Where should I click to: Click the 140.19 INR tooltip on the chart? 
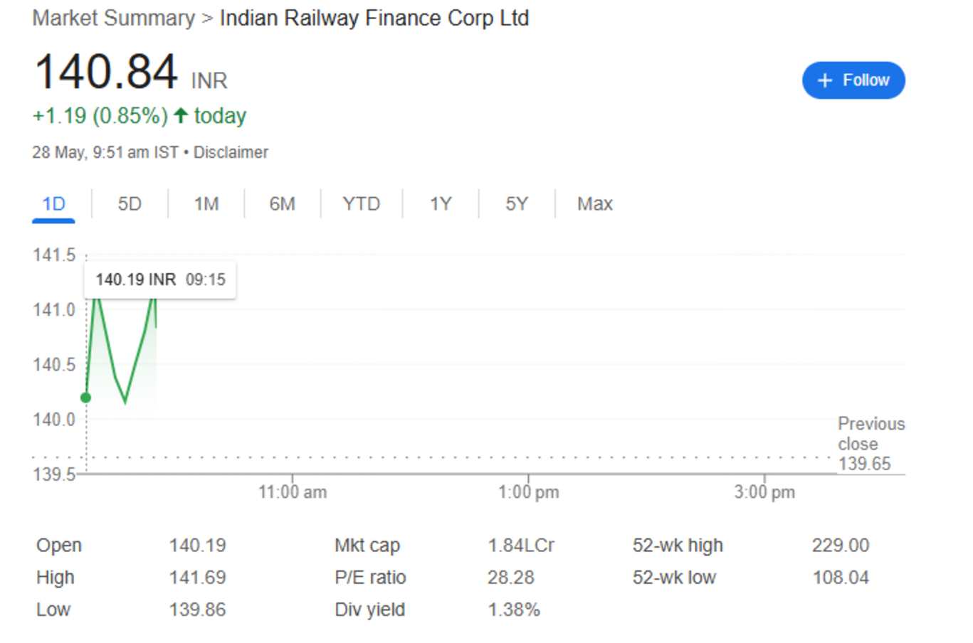159,279
